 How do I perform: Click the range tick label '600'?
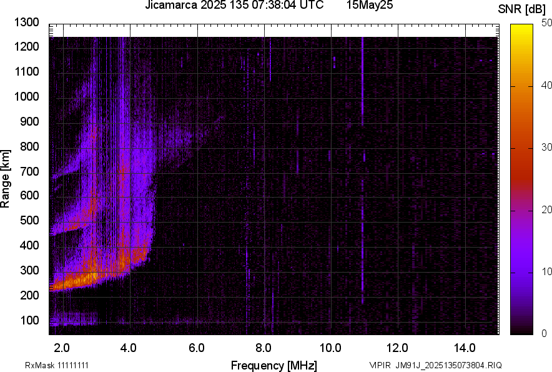coord(29,195)
